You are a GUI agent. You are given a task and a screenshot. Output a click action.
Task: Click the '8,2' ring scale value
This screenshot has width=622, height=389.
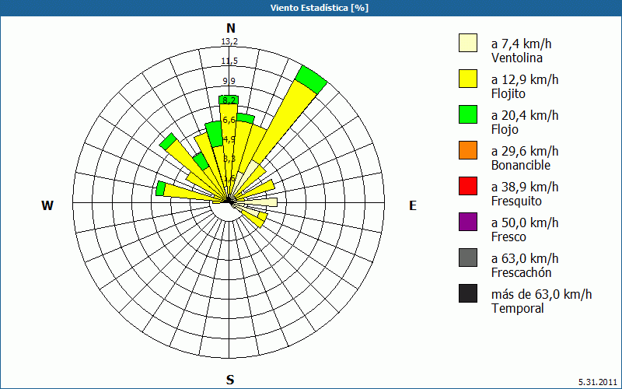click(x=229, y=100)
